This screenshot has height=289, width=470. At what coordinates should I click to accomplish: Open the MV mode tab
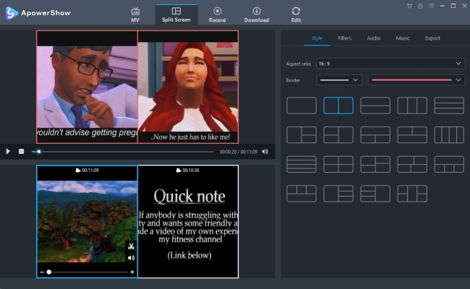pos(135,14)
